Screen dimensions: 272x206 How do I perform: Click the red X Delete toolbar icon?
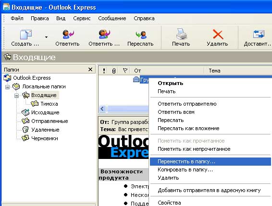tap(218, 34)
